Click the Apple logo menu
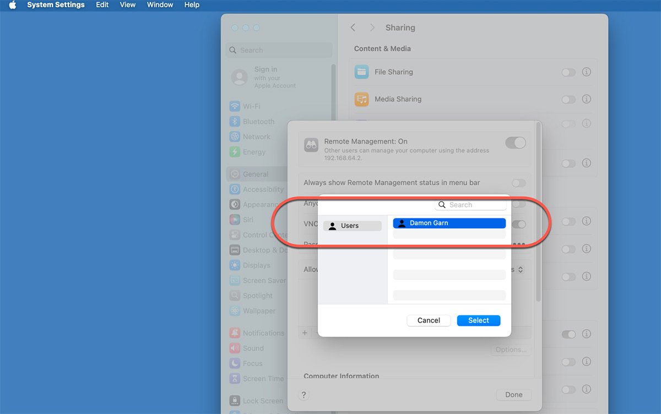 coord(12,5)
